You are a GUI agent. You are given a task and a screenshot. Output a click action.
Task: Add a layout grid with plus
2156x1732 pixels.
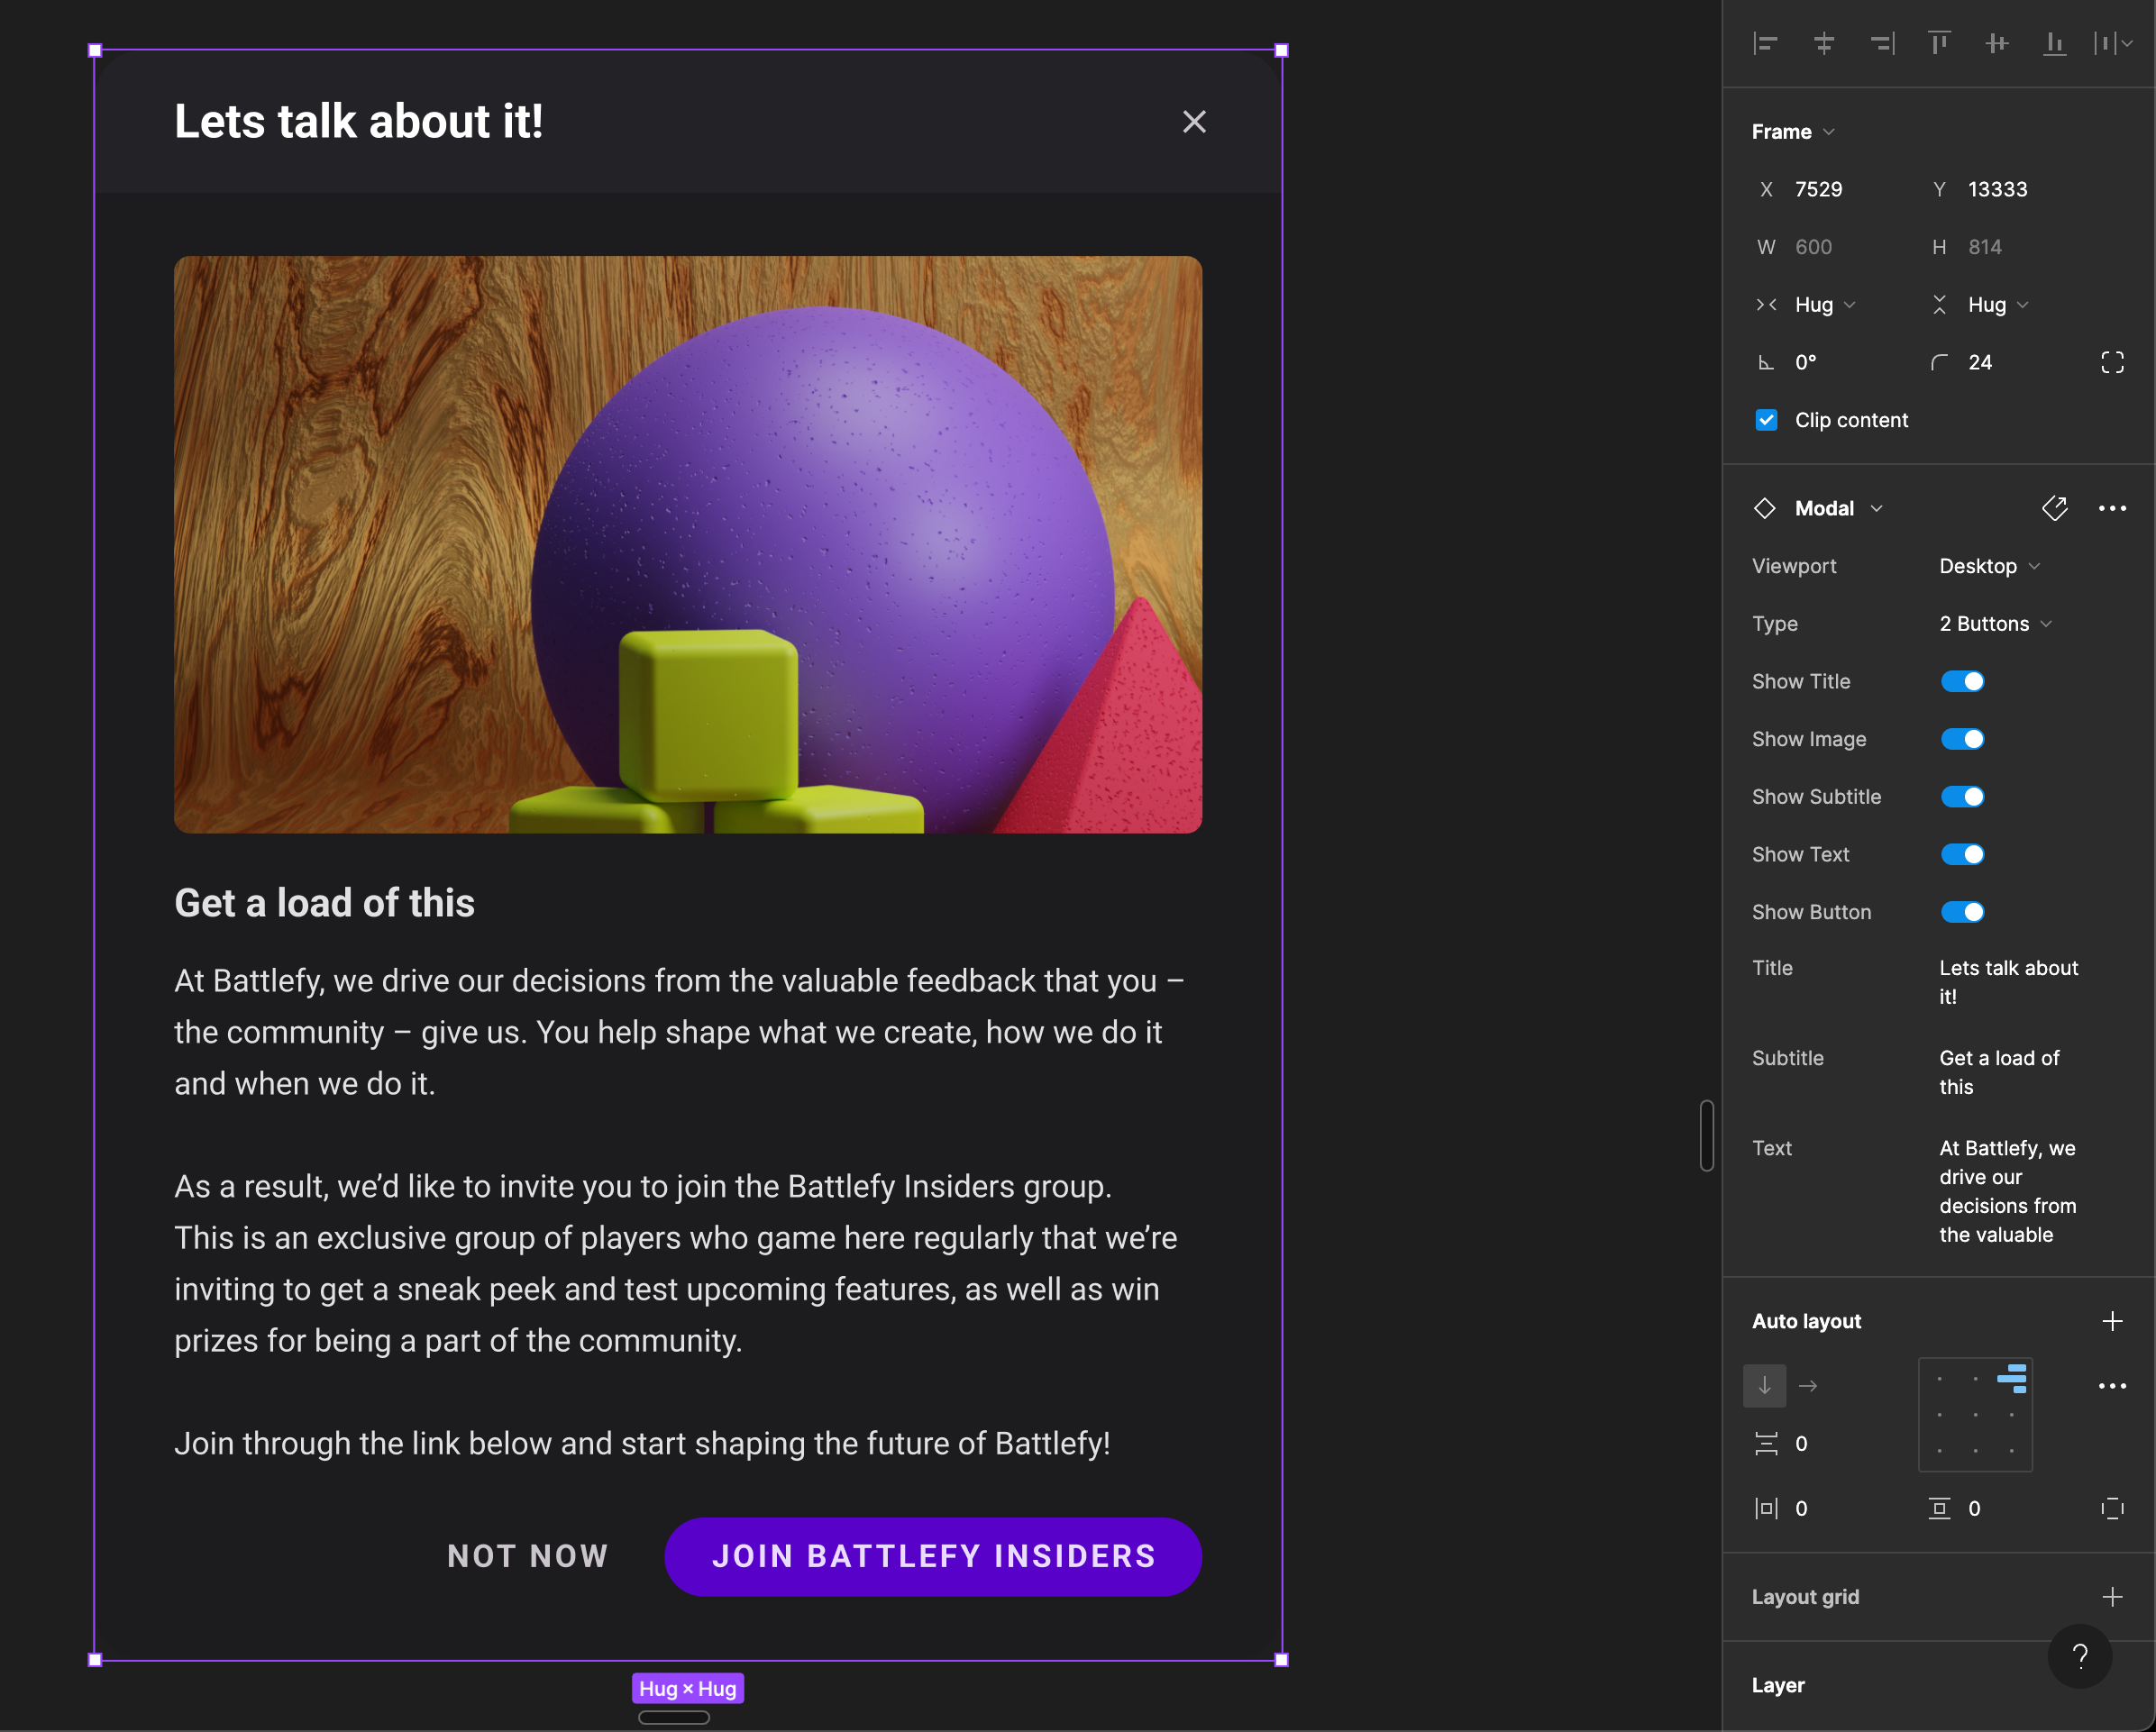(2112, 1597)
